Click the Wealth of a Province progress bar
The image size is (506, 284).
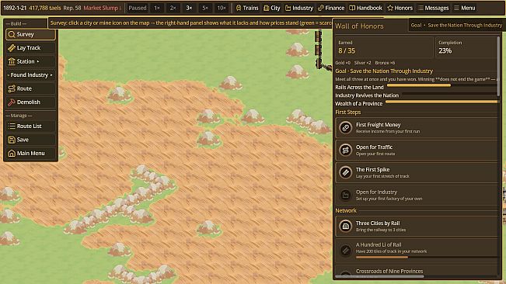pyautogui.click(x=441, y=102)
